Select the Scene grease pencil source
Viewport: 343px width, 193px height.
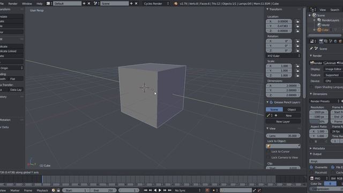tap(274, 109)
